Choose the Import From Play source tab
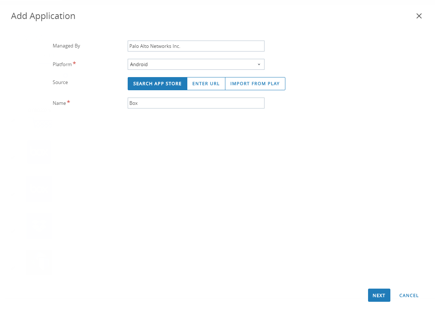The height and width of the screenshot is (312, 435). [255, 84]
